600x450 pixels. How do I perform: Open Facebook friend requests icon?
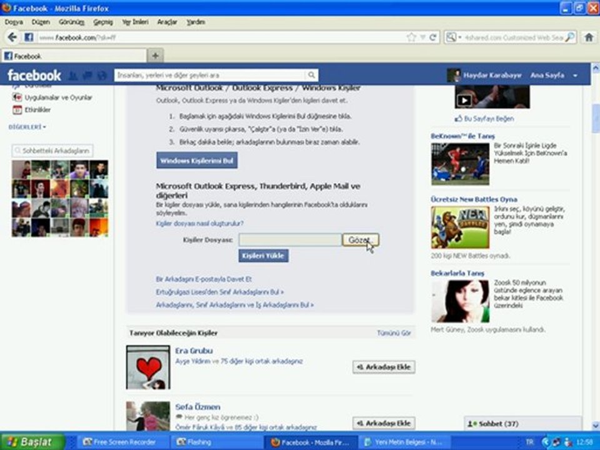72,76
